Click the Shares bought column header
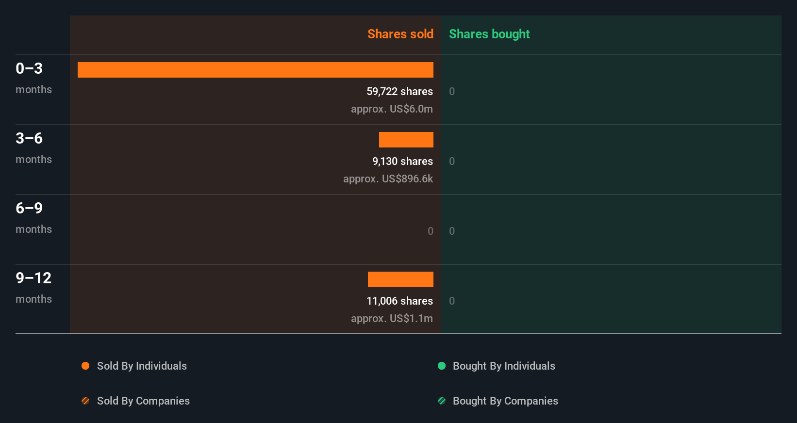The width and height of the screenshot is (797, 423). click(489, 34)
